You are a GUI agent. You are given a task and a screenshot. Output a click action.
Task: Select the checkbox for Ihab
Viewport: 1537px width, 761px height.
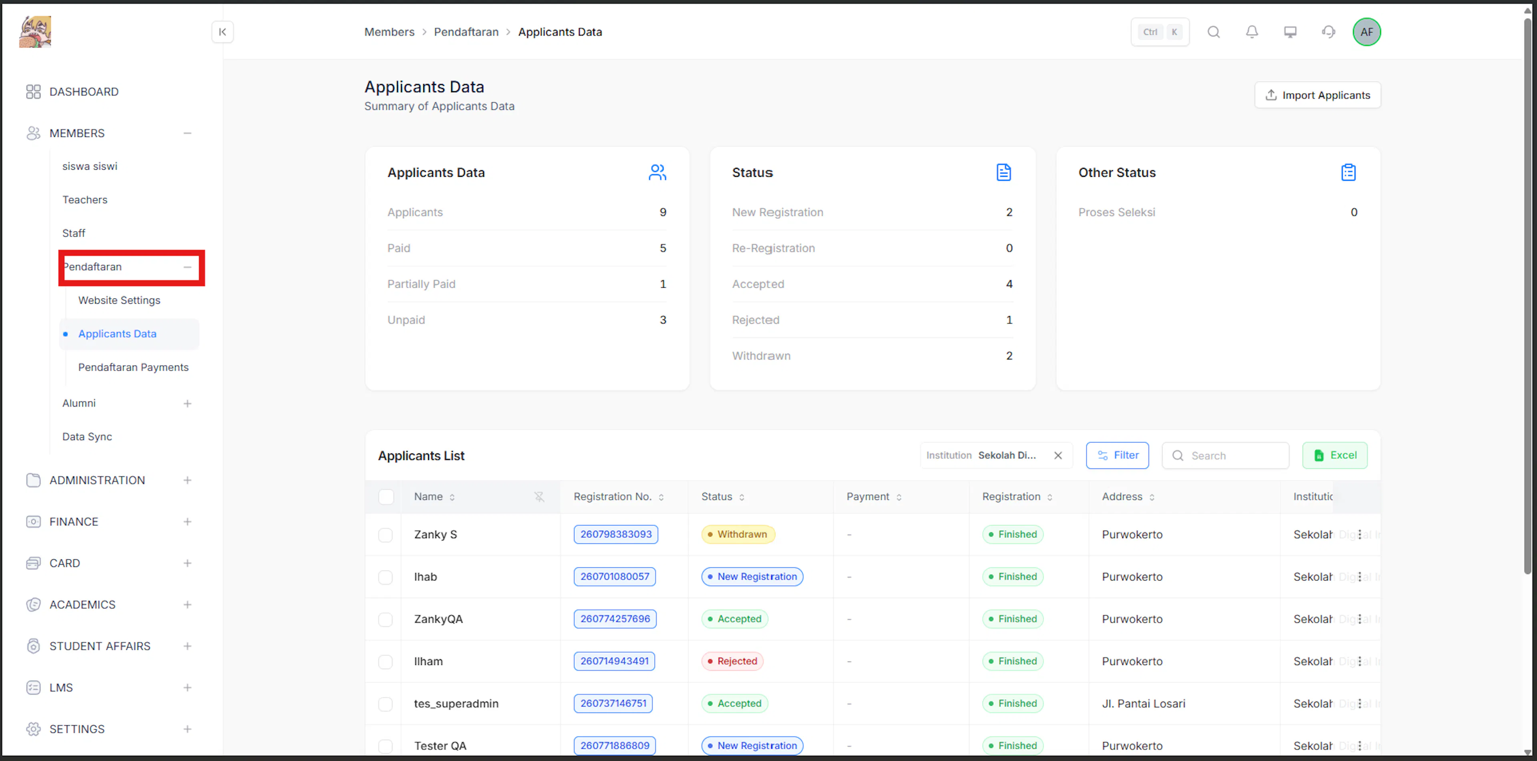(385, 577)
